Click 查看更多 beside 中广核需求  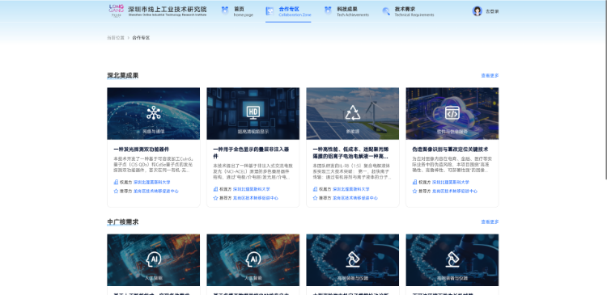coord(490,222)
